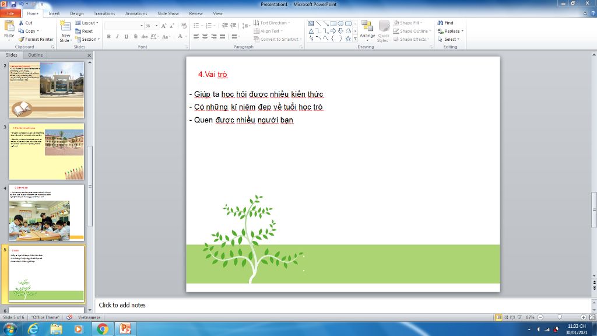Viewport: 597px width, 336px height.
Task: Click Clear All Formatting icon
Action: [184, 26]
